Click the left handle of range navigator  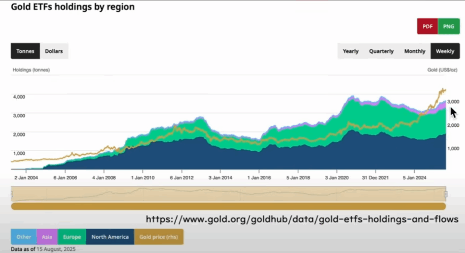click(12, 194)
